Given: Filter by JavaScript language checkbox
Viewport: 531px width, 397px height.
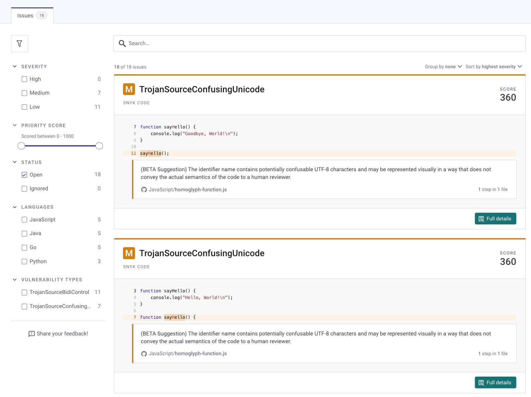Looking at the screenshot, I should click(x=24, y=219).
